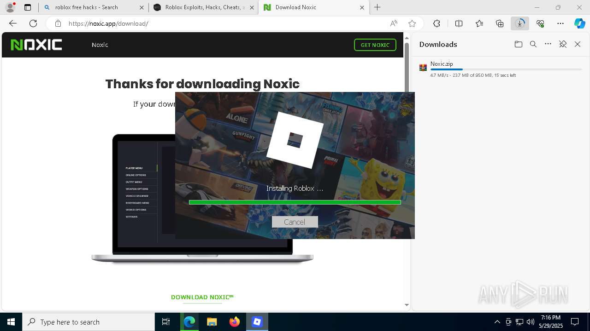Click the page scrollbar down arrow
The height and width of the screenshot is (331, 590).
(407, 305)
